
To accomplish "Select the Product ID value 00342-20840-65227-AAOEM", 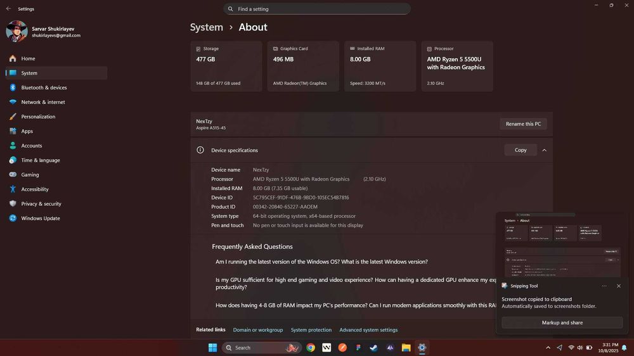I will [285, 207].
